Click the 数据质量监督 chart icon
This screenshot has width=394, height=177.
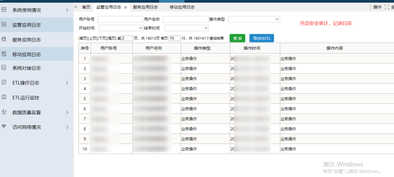pyautogui.click(x=4, y=112)
